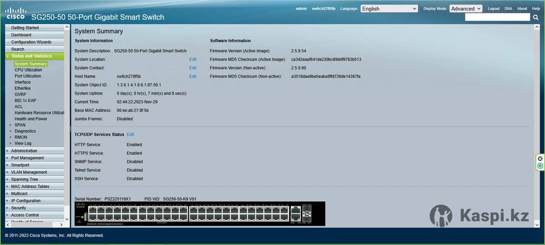
Task: Click the sidebar collapse splitter handle
Action: [x=70, y=129]
